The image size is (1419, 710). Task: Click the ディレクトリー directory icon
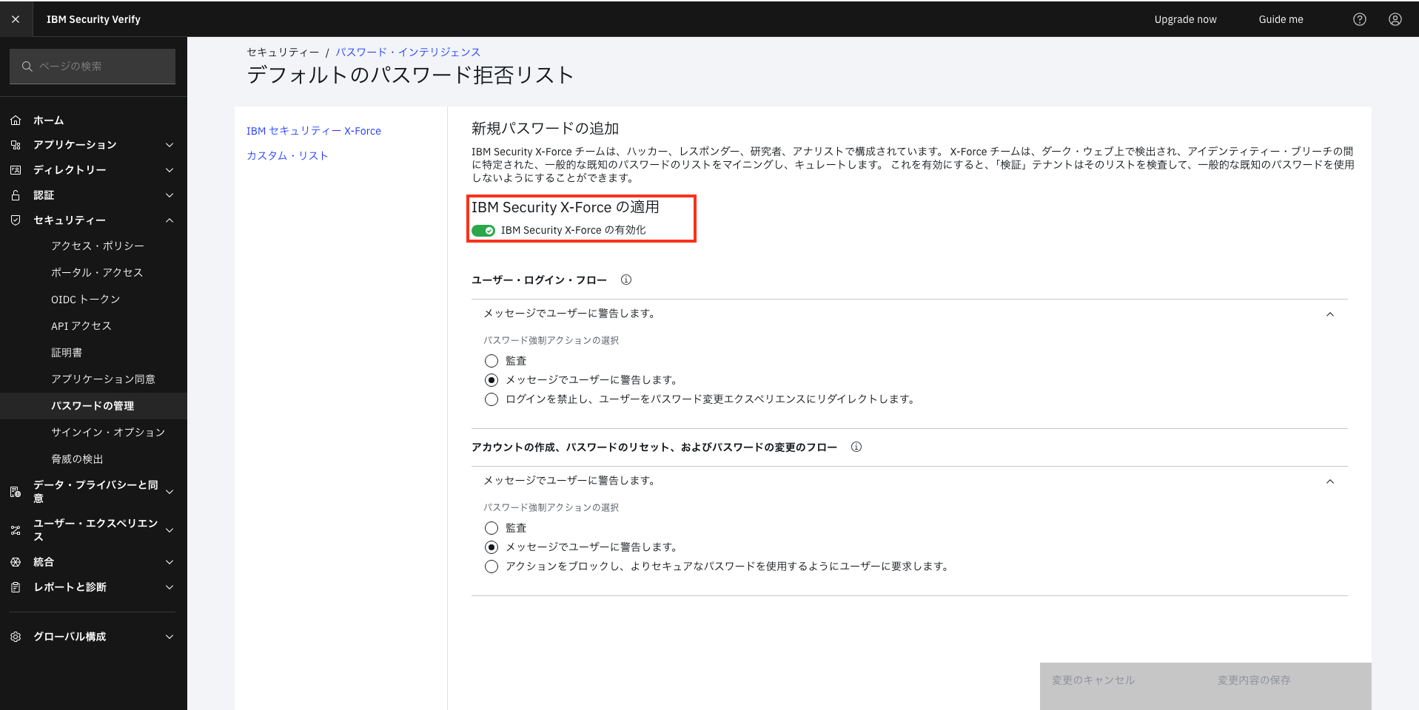click(x=16, y=170)
